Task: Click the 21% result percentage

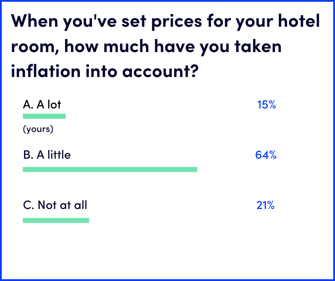Action: [266, 205]
